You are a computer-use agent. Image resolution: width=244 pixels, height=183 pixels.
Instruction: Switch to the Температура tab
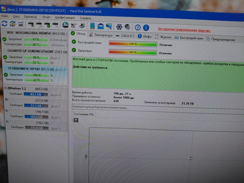tap(101, 35)
